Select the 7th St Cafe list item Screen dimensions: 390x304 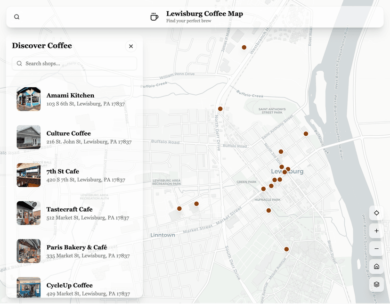coord(75,175)
